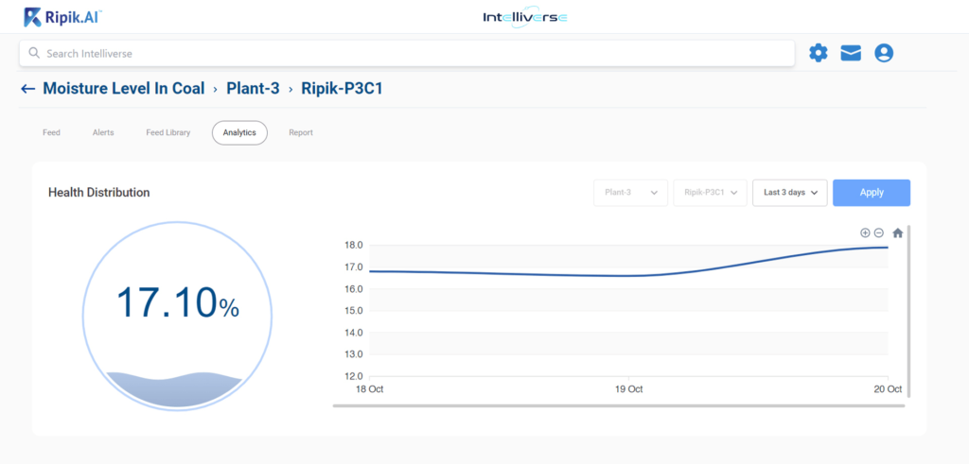Zoom out on the chart
This screenshot has width=969, height=464.
879,232
